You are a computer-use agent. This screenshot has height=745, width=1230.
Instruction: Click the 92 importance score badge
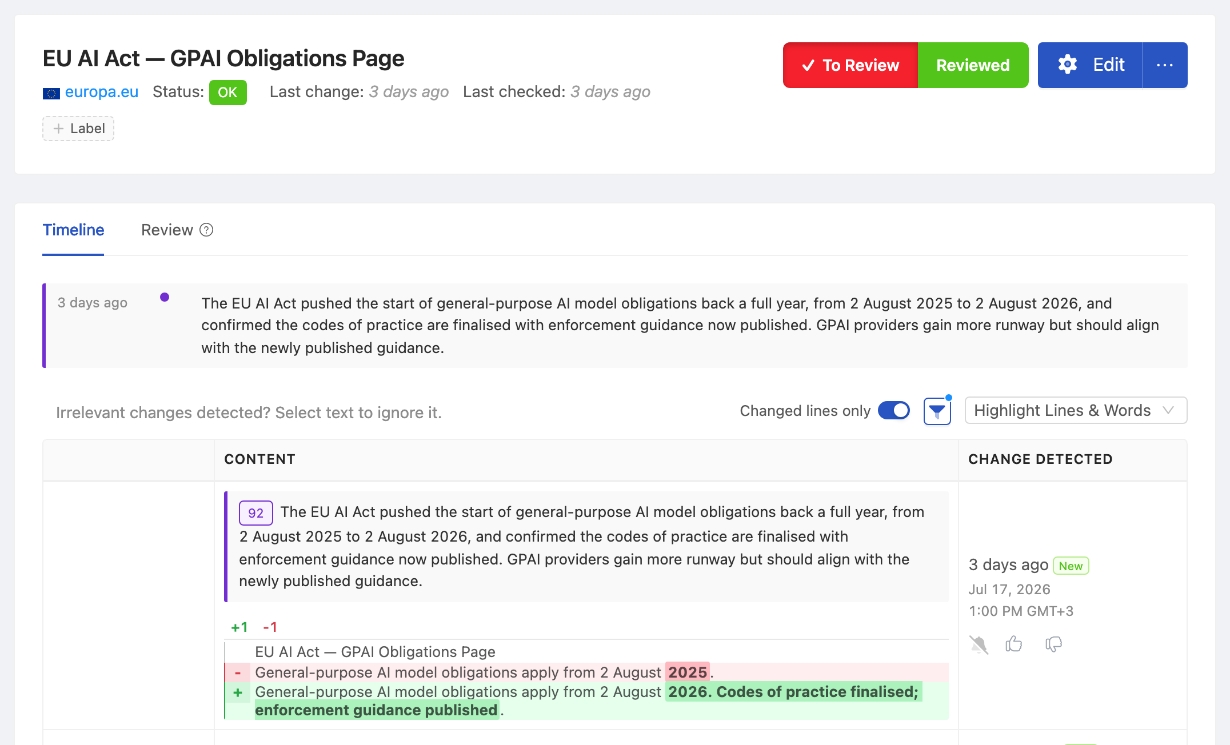pos(255,513)
